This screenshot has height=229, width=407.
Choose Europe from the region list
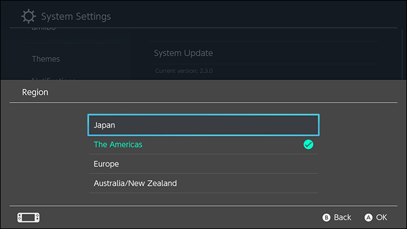coord(203,164)
